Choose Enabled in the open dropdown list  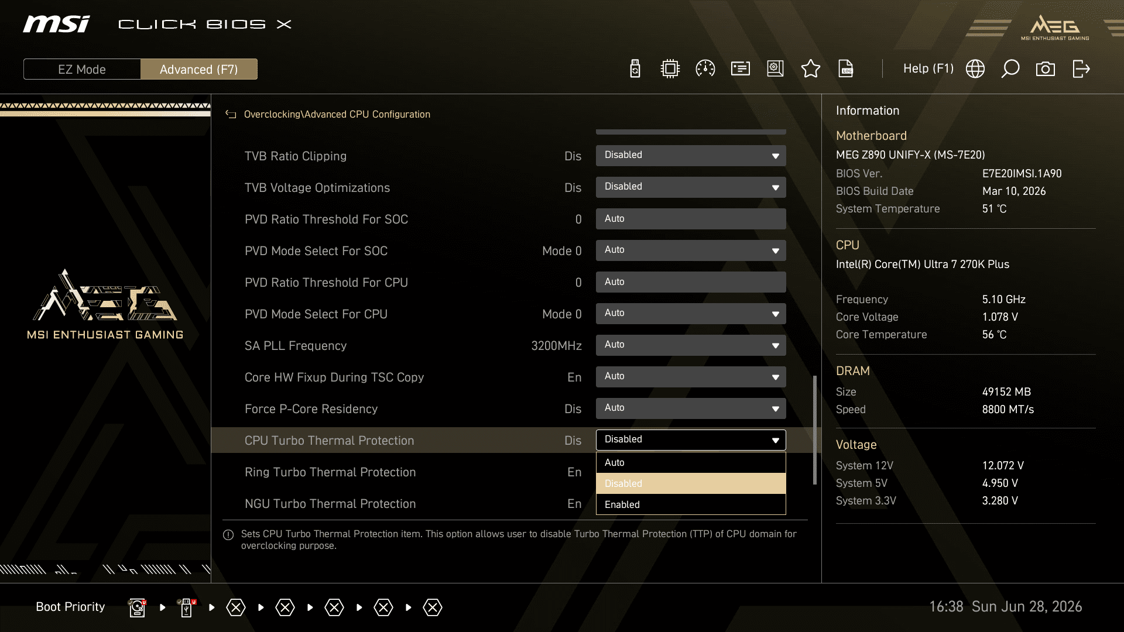click(691, 504)
